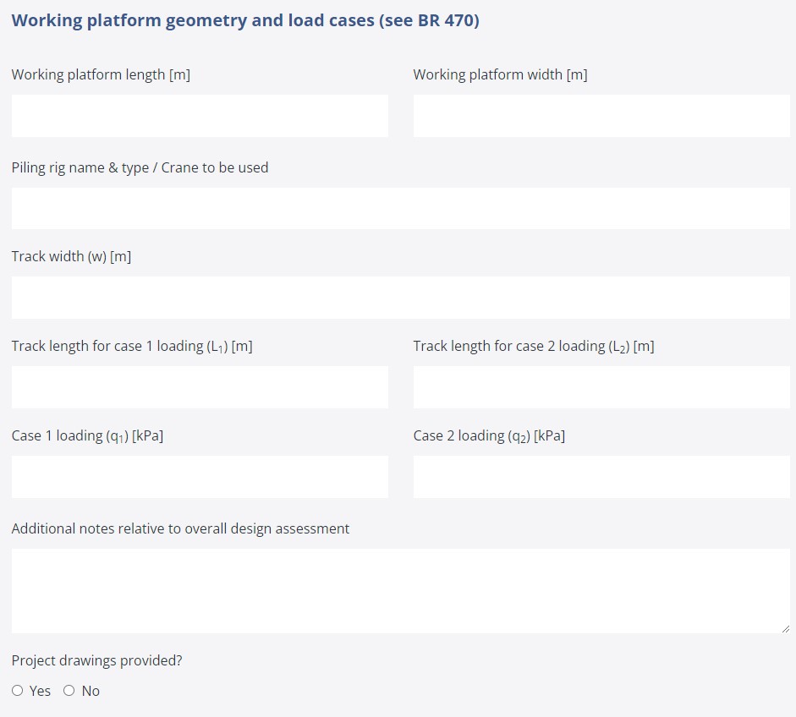Focus the Additional notes text area
This screenshot has width=796, height=717.
pos(400,590)
